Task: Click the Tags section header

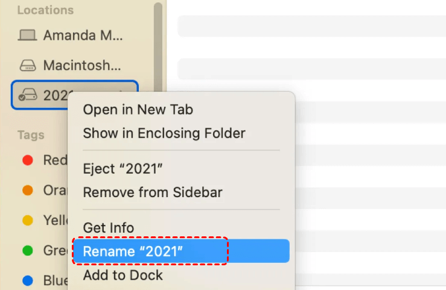Action: [x=31, y=135]
